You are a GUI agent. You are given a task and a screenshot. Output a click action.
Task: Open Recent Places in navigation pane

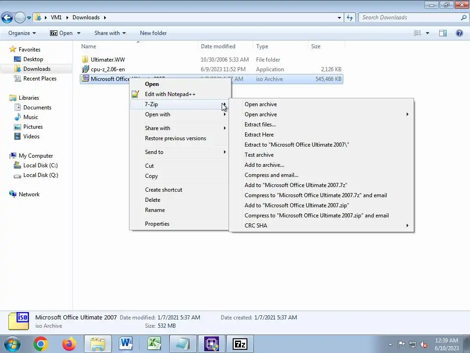[40, 78]
